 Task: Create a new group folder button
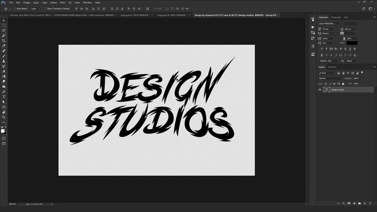click(x=359, y=203)
